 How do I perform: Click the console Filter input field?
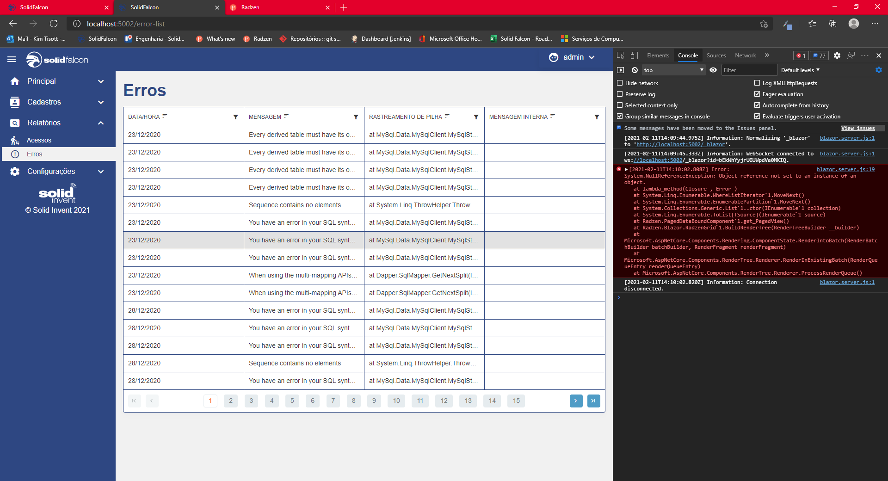(x=749, y=70)
